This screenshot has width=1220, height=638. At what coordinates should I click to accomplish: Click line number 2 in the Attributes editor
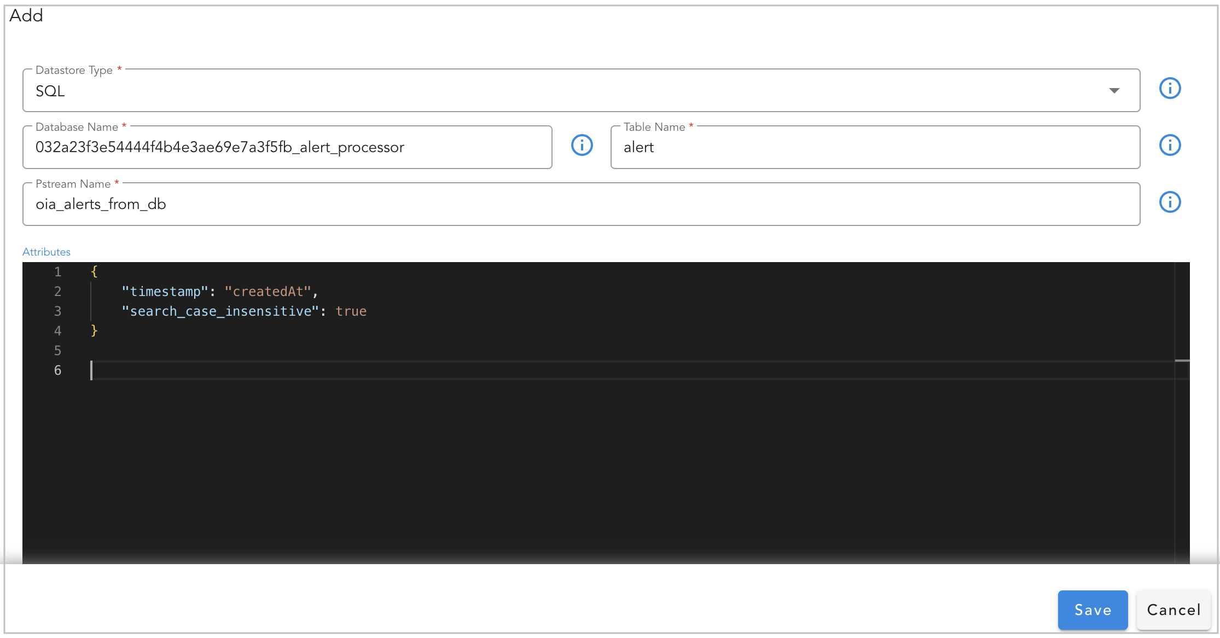[57, 291]
